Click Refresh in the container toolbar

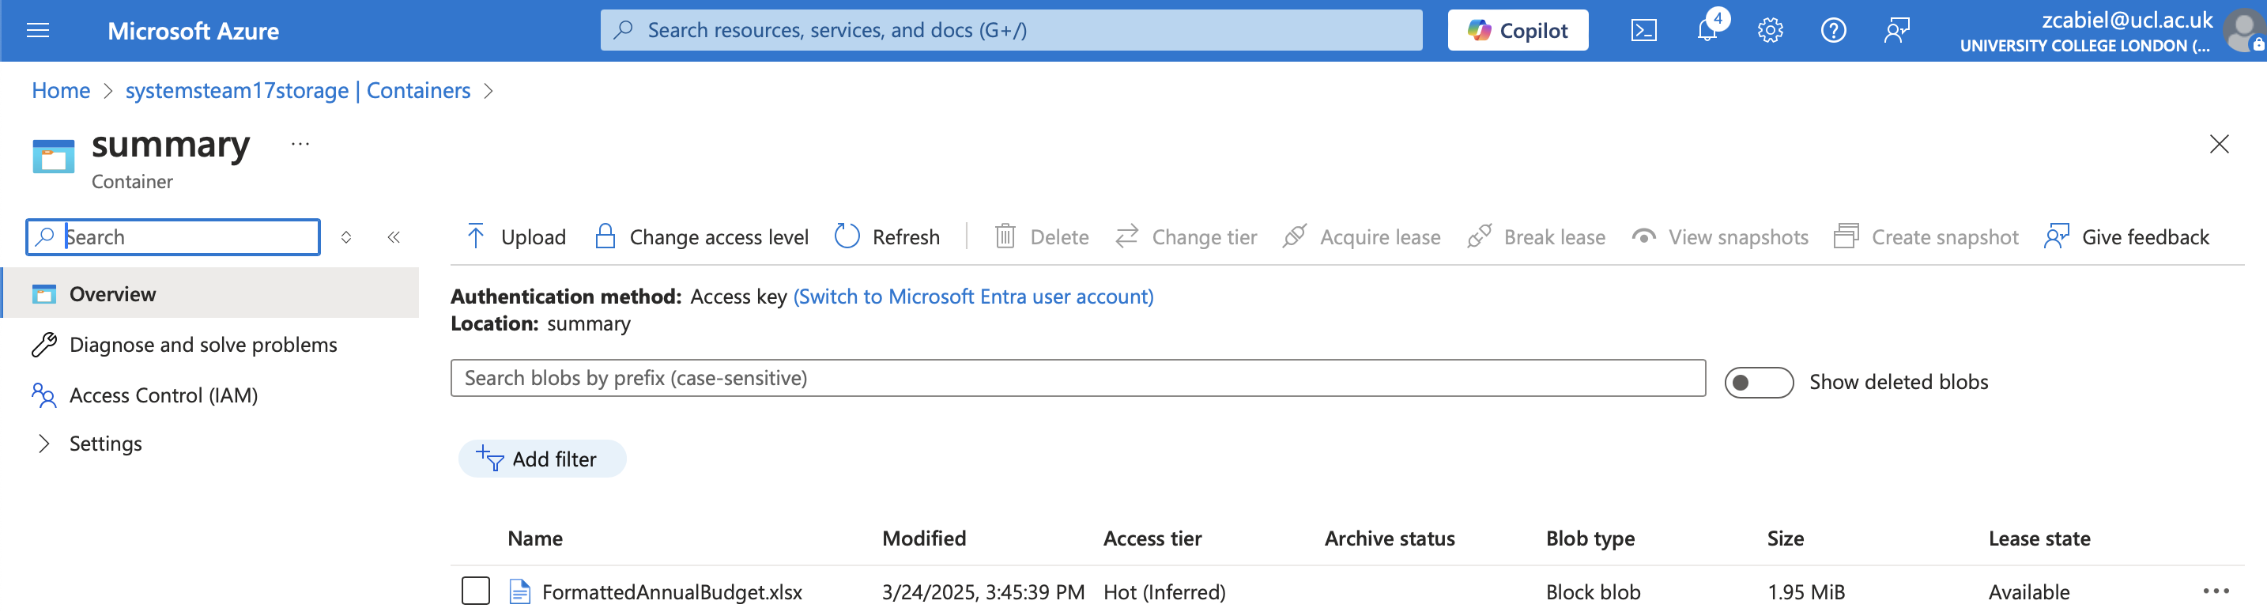pos(887,237)
